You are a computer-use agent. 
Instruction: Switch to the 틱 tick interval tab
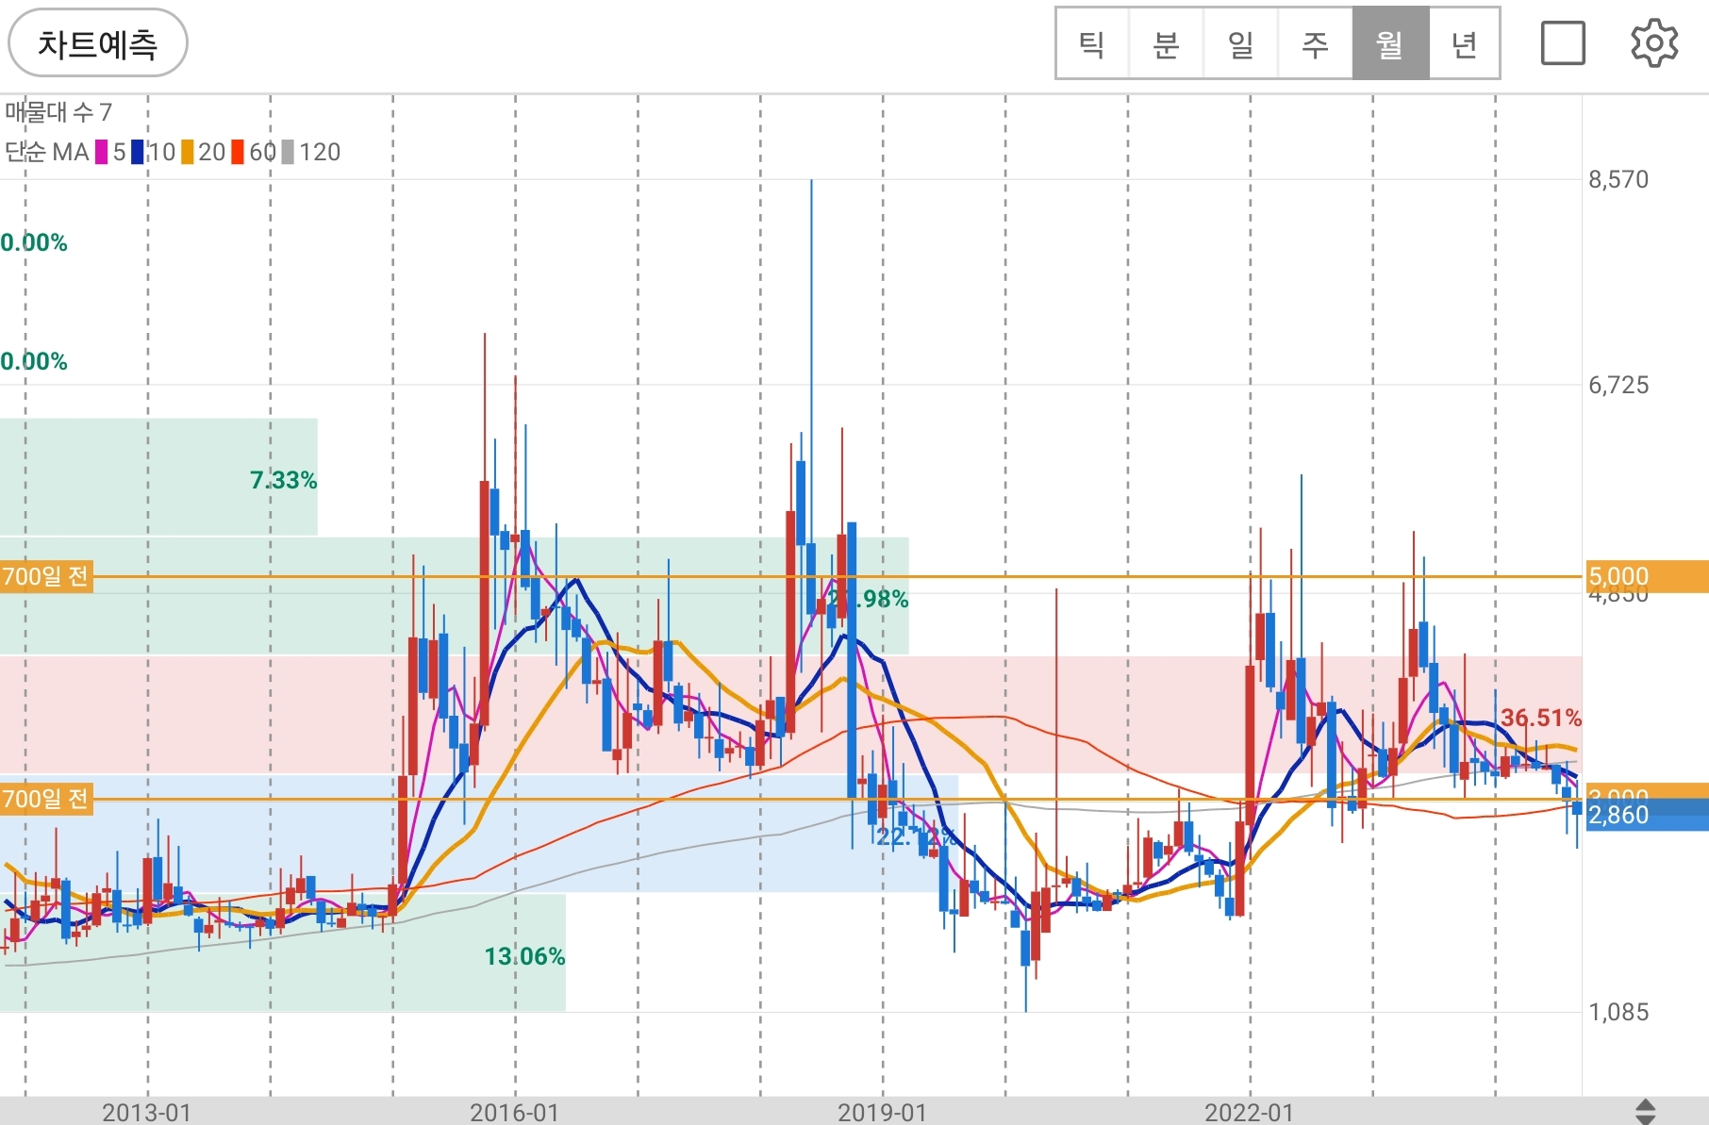tap(1092, 44)
